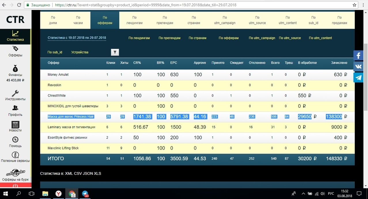Open the taskbar search magnifier
Screen dimensions: 368x199
click(19, 194)
